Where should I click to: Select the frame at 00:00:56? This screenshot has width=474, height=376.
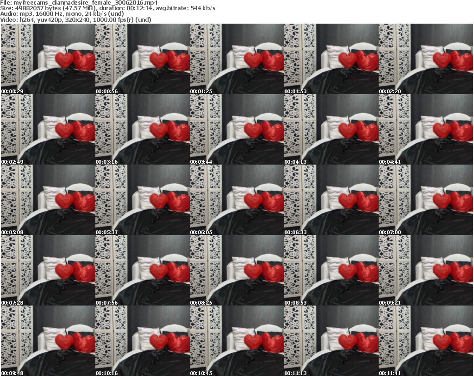point(142,59)
